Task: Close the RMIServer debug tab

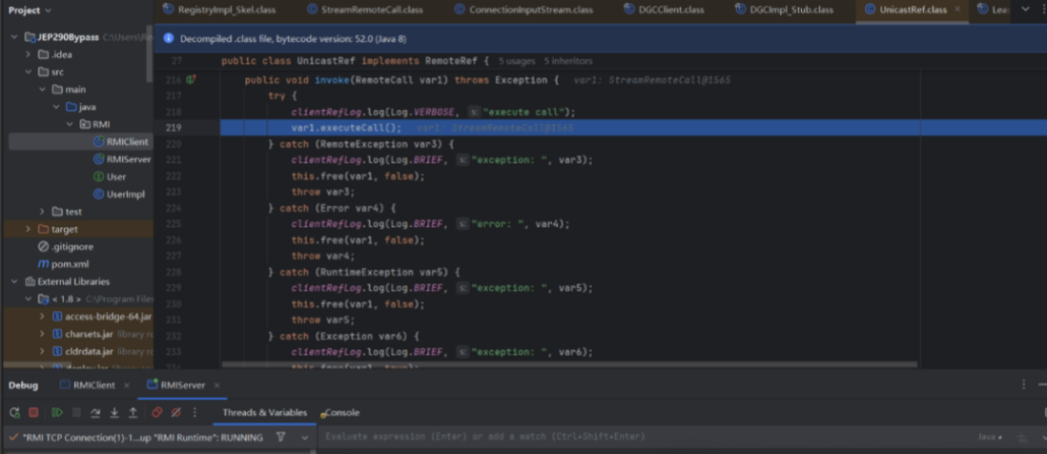Action: [217, 385]
